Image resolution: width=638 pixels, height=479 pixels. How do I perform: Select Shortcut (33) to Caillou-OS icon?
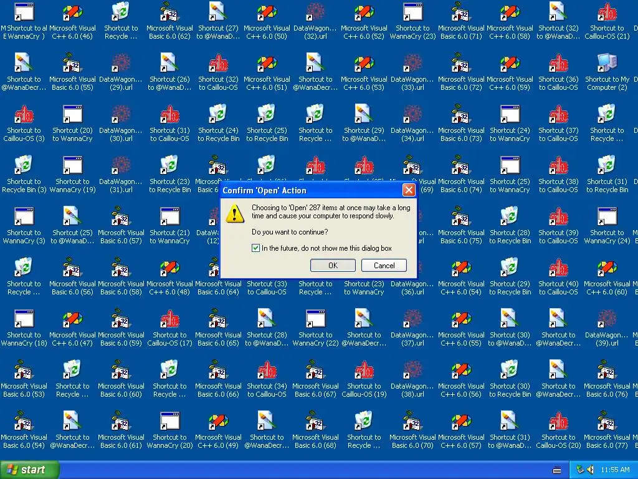point(267,288)
